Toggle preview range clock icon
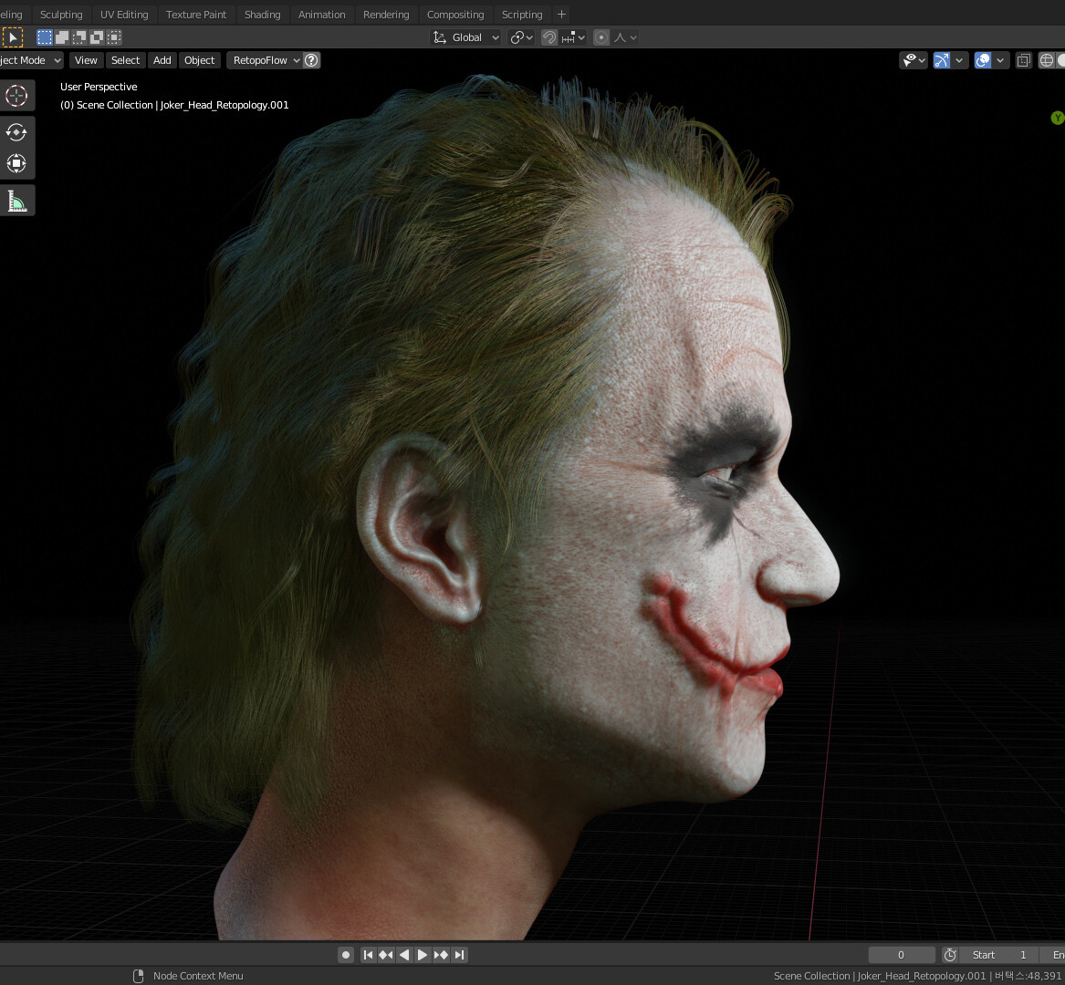The image size is (1065, 985). pos(950,955)
